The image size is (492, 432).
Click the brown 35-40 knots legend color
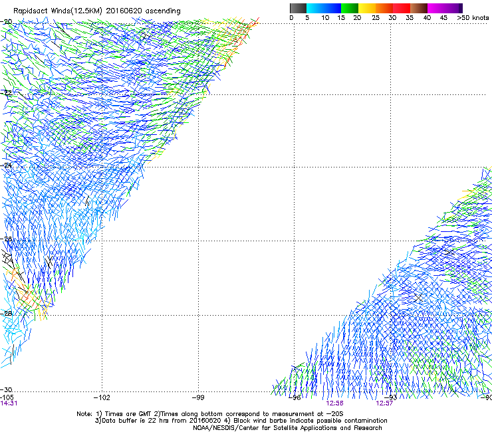point(419,8)
